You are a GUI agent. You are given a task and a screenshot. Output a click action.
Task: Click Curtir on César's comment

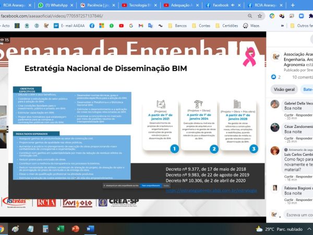(288, 138)
